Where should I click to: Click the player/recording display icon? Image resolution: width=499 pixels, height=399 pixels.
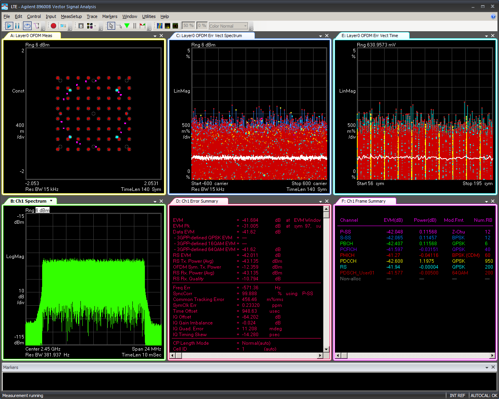click(63, 26)
